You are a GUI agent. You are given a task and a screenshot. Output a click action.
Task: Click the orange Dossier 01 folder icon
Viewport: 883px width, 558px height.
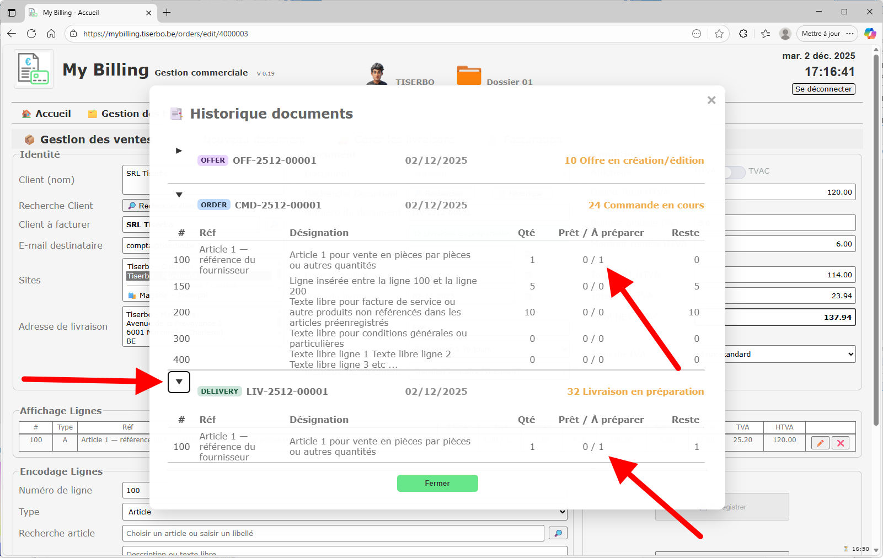pos(469,75)
